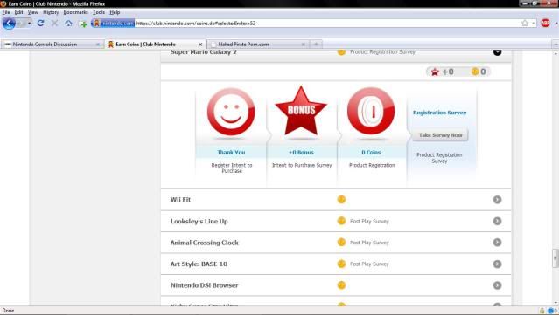Expand the Animal Crossing Clock row arrow

click(x=497, y=243)
